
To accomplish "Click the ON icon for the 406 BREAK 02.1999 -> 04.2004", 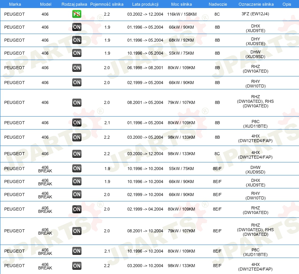I will pos(77,209).
